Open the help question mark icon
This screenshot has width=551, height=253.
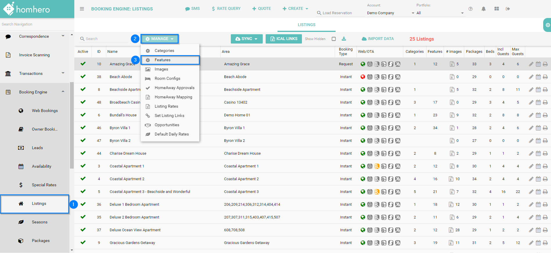point(471,9)
